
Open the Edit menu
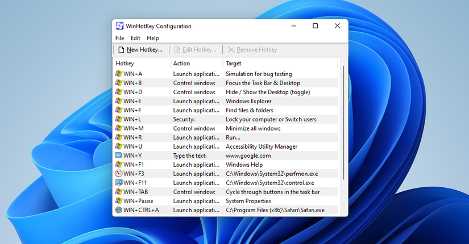[135, 38]
